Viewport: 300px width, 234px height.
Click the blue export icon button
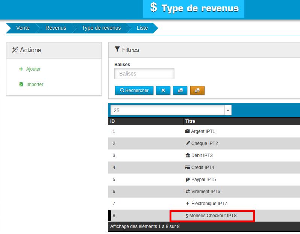pyautogui.click(x=180, y=90)
